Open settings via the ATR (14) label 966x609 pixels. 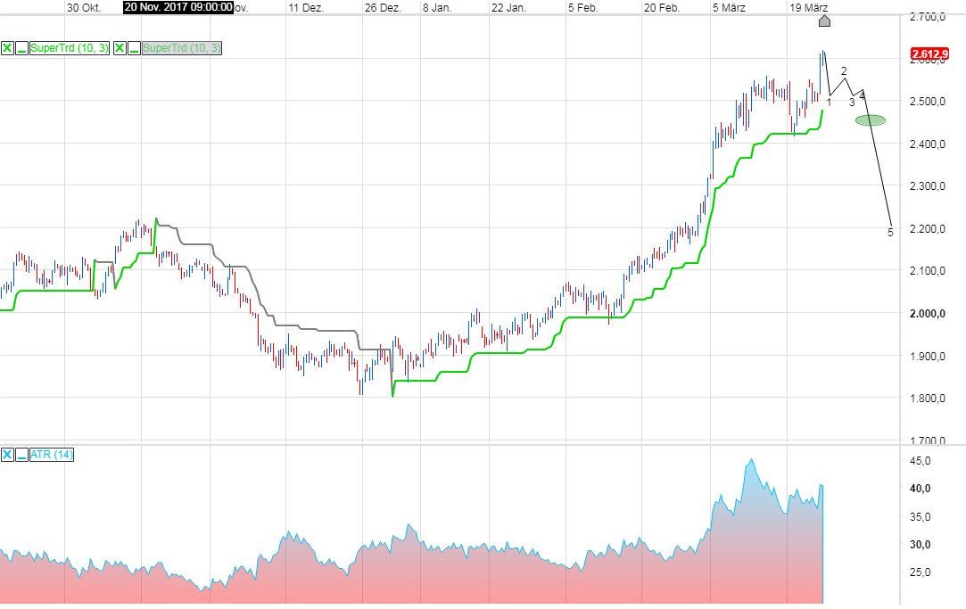point(51,455)
